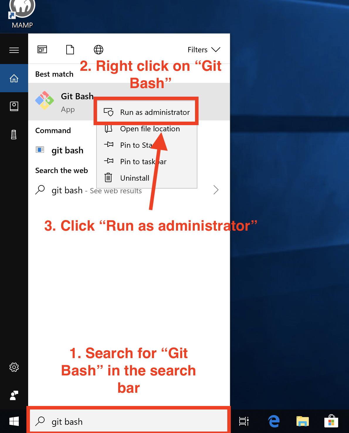
Task: Open Windows Start button
Action: tap(14, 421)
